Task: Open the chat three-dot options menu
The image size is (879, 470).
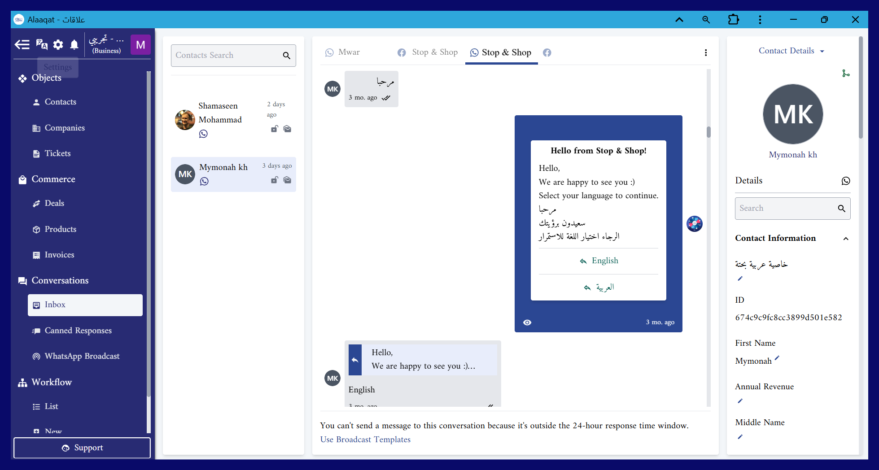Action: point(706,53)
